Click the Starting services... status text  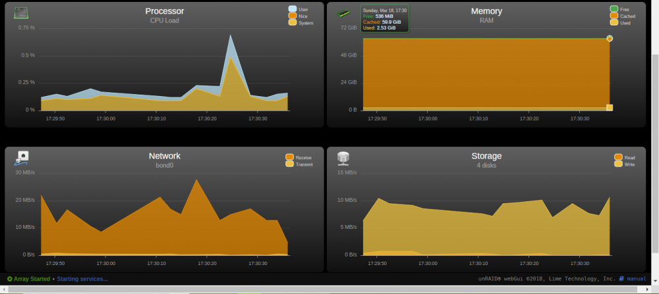click(x=82, y=279)
